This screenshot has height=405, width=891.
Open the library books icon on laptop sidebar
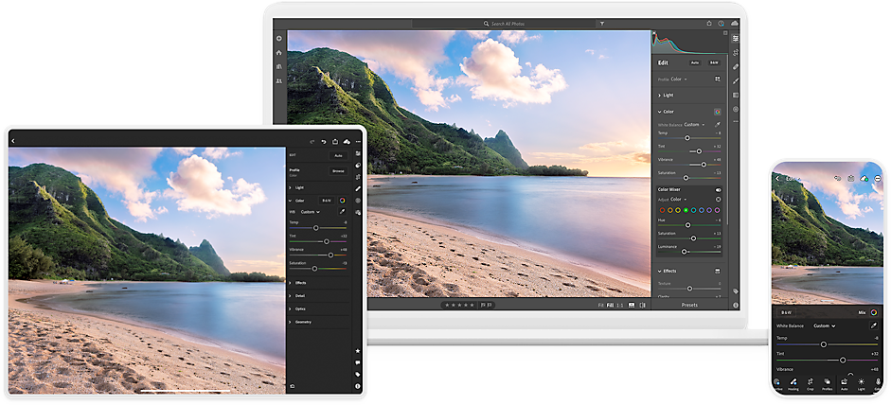(x=279, y=66)
